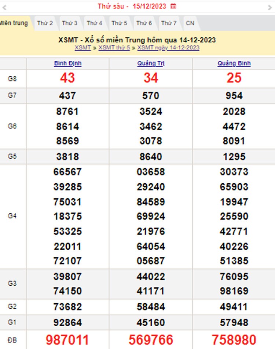Open the Thứ 2 tab

pos(45,23)
